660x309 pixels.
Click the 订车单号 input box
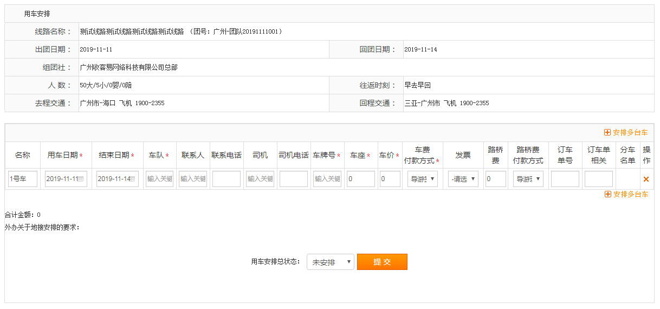click(x=565, y=179)
